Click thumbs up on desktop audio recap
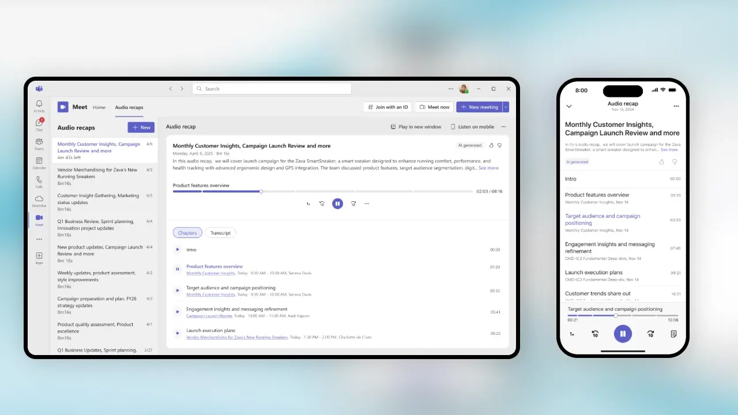Screen dimensions: 738x415 coord(491,146)
